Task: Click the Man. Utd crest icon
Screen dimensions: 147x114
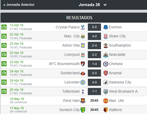Action: tap(106, 101)
